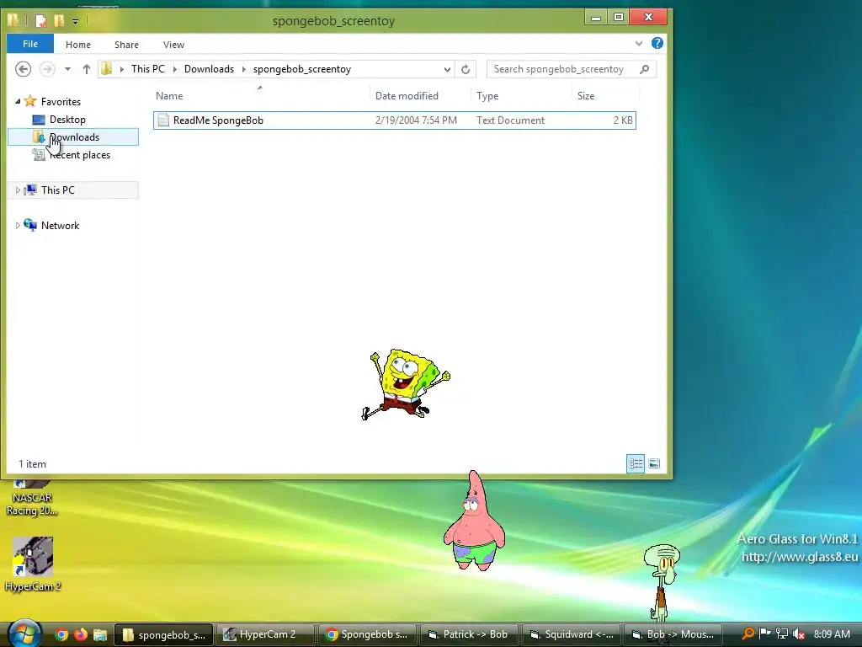
Task: Switch to 'Squidward <-...' taskbar button
Action: [x=571, y=635]
